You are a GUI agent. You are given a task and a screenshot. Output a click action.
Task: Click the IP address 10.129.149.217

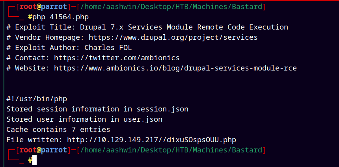pos(128,140)
